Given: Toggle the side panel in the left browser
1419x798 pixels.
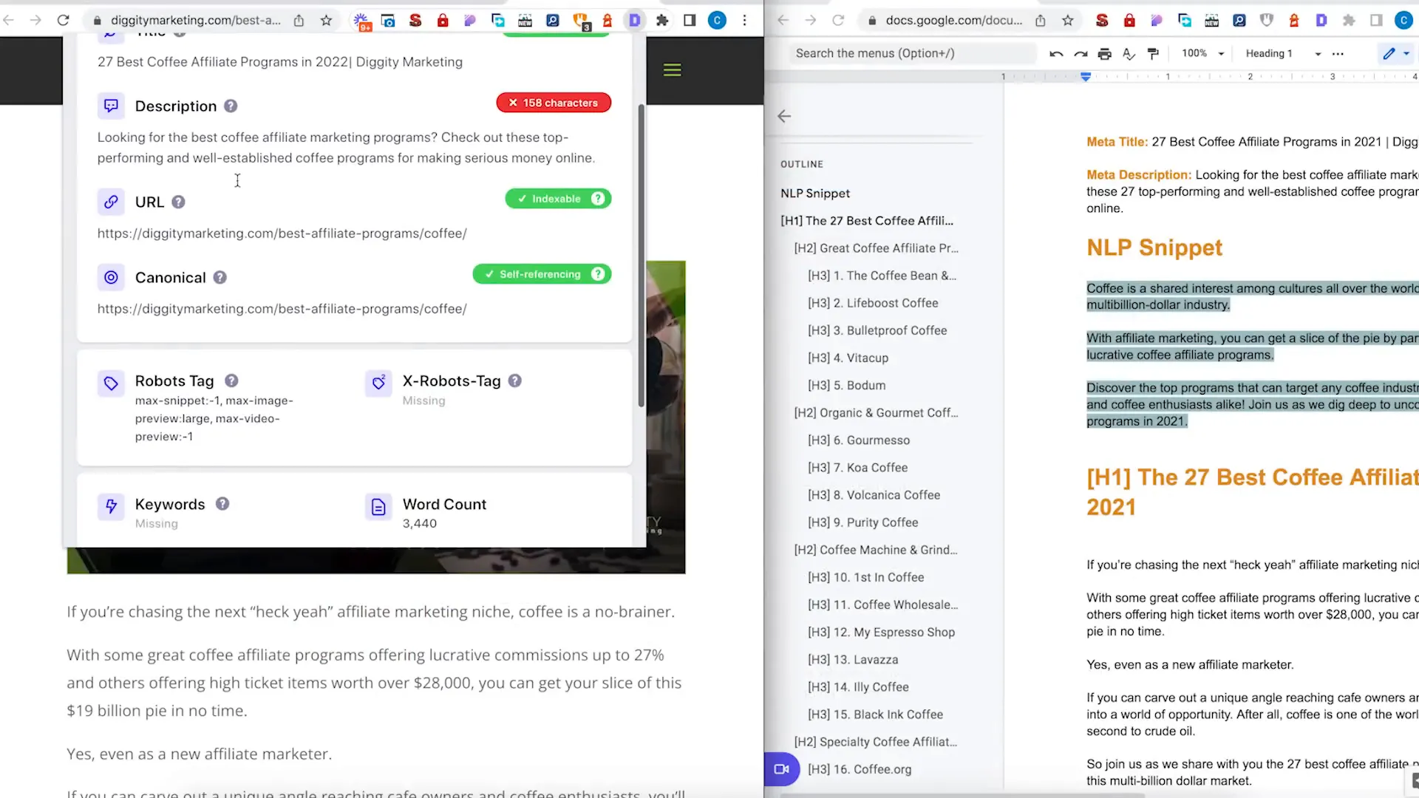Looking at the screenshot, I should coord(690,20).
